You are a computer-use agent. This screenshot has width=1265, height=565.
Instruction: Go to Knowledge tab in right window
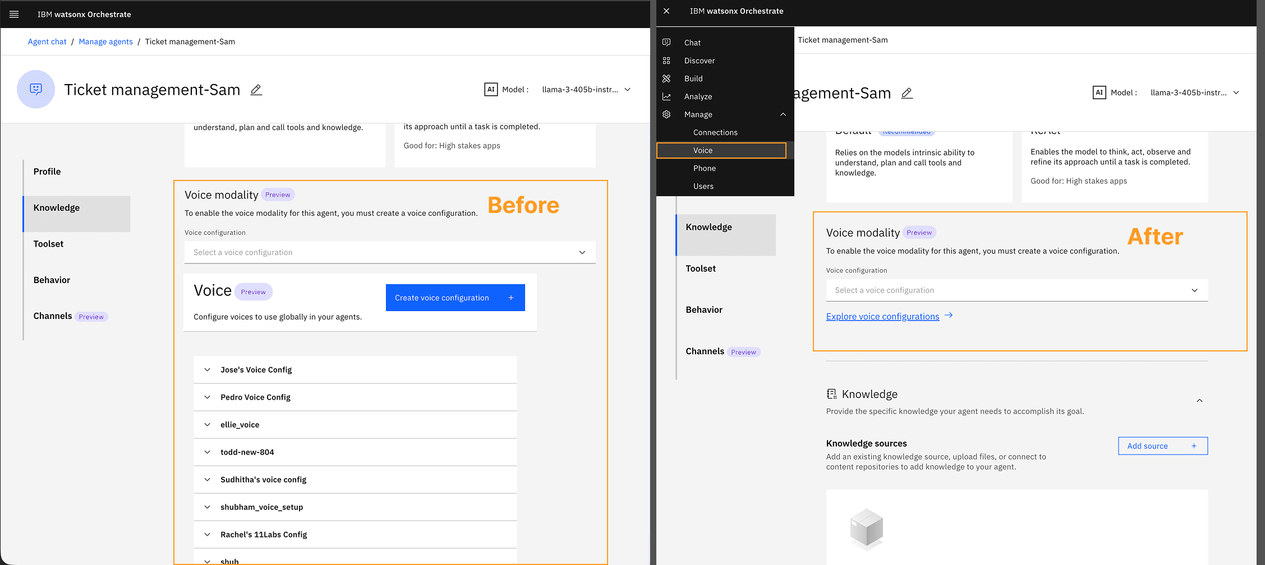click(726, 235)
